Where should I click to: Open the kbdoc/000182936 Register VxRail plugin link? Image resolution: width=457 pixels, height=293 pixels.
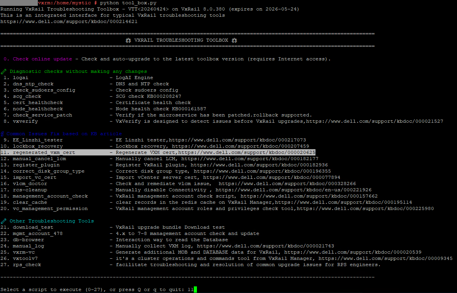(259, 165)
